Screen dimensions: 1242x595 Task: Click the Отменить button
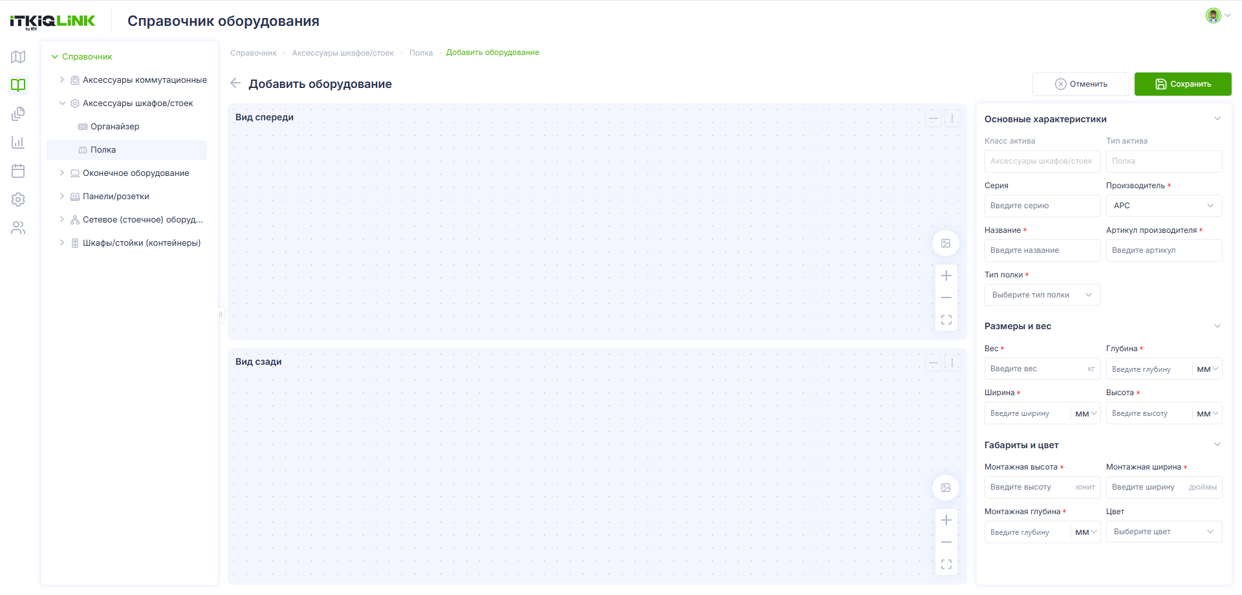click(x=1081, y=84)
